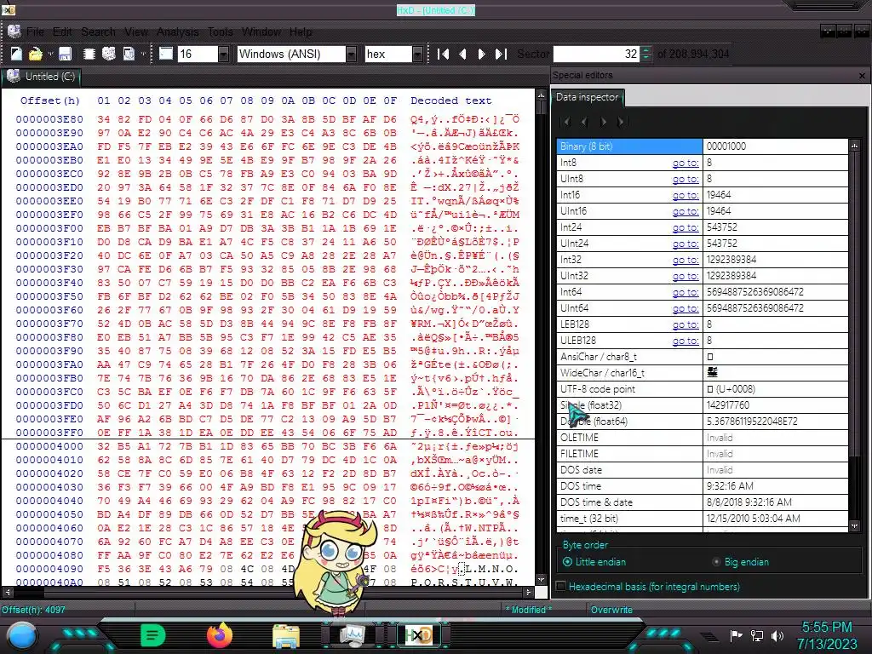Expand the Windows (ANSI) encoding dropdown

pos(351,54)
